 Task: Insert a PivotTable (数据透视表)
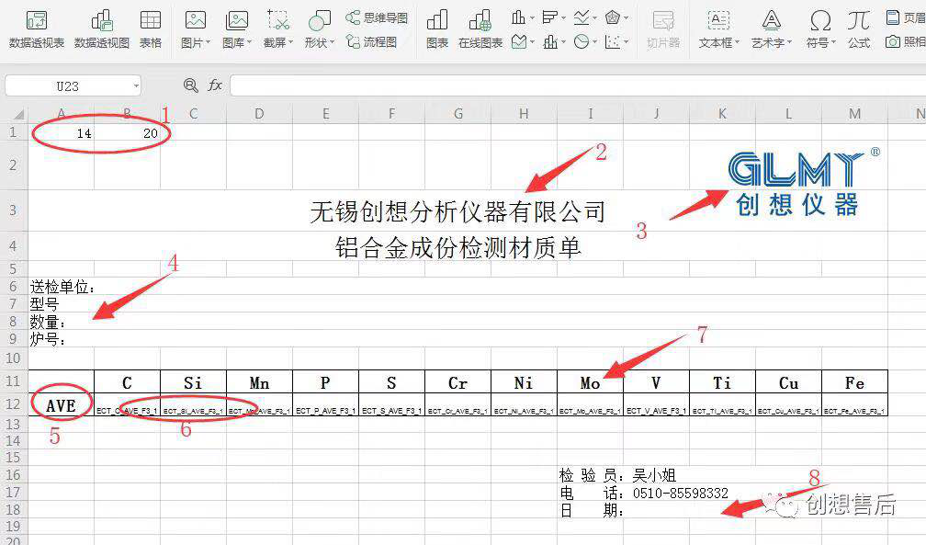[36, 28]
